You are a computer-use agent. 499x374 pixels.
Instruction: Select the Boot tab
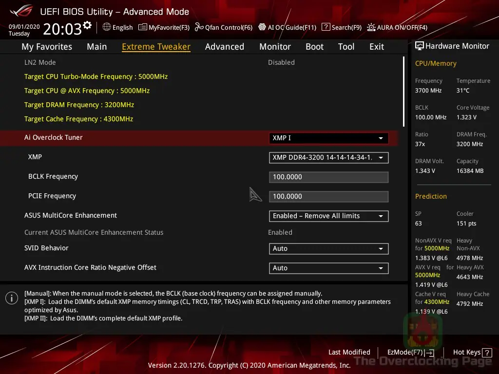tap(314, 46)
